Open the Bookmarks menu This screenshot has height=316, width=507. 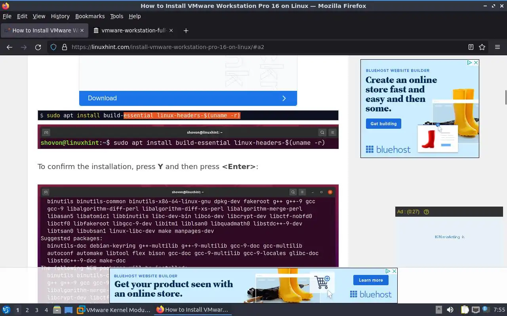tap(90, 16)
